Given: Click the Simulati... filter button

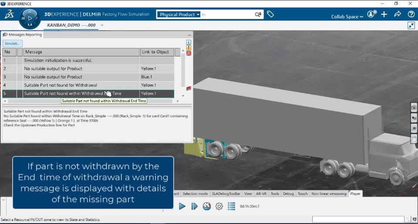Looking at the screenshot, I should tap(13, 43).
